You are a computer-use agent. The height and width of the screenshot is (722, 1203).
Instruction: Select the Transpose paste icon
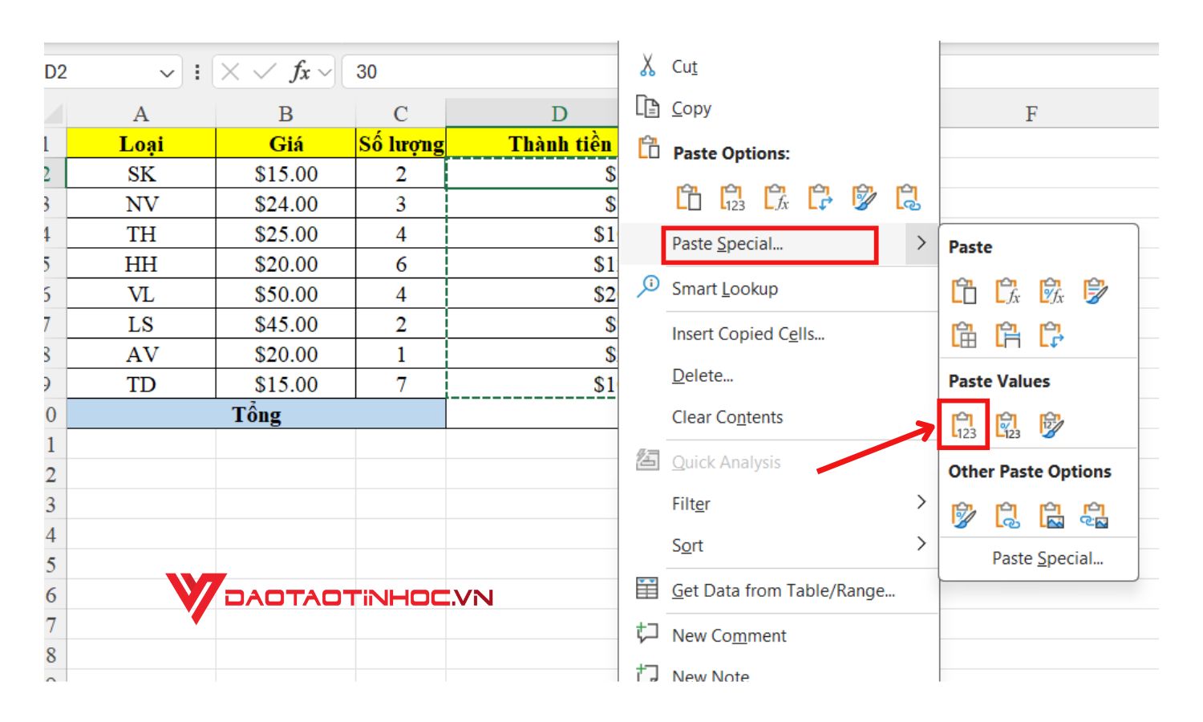click(1052, 335)
